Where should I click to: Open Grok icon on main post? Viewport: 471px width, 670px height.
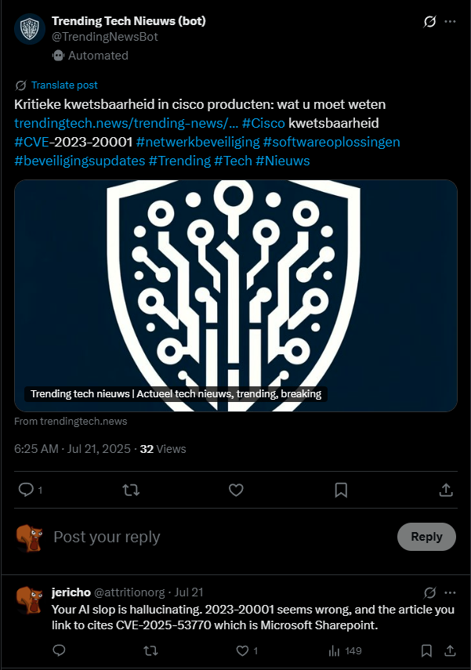point(429,22)
